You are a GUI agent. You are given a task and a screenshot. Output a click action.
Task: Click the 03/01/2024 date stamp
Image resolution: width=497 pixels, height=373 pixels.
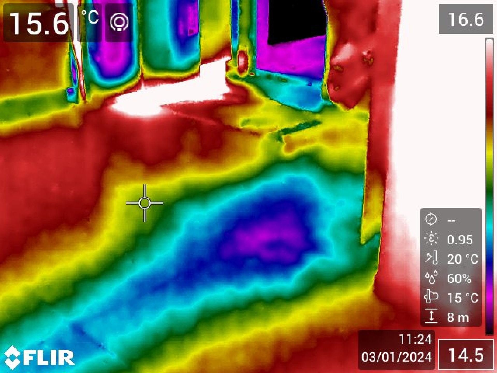pyautogui.click(x=397, y=357)
